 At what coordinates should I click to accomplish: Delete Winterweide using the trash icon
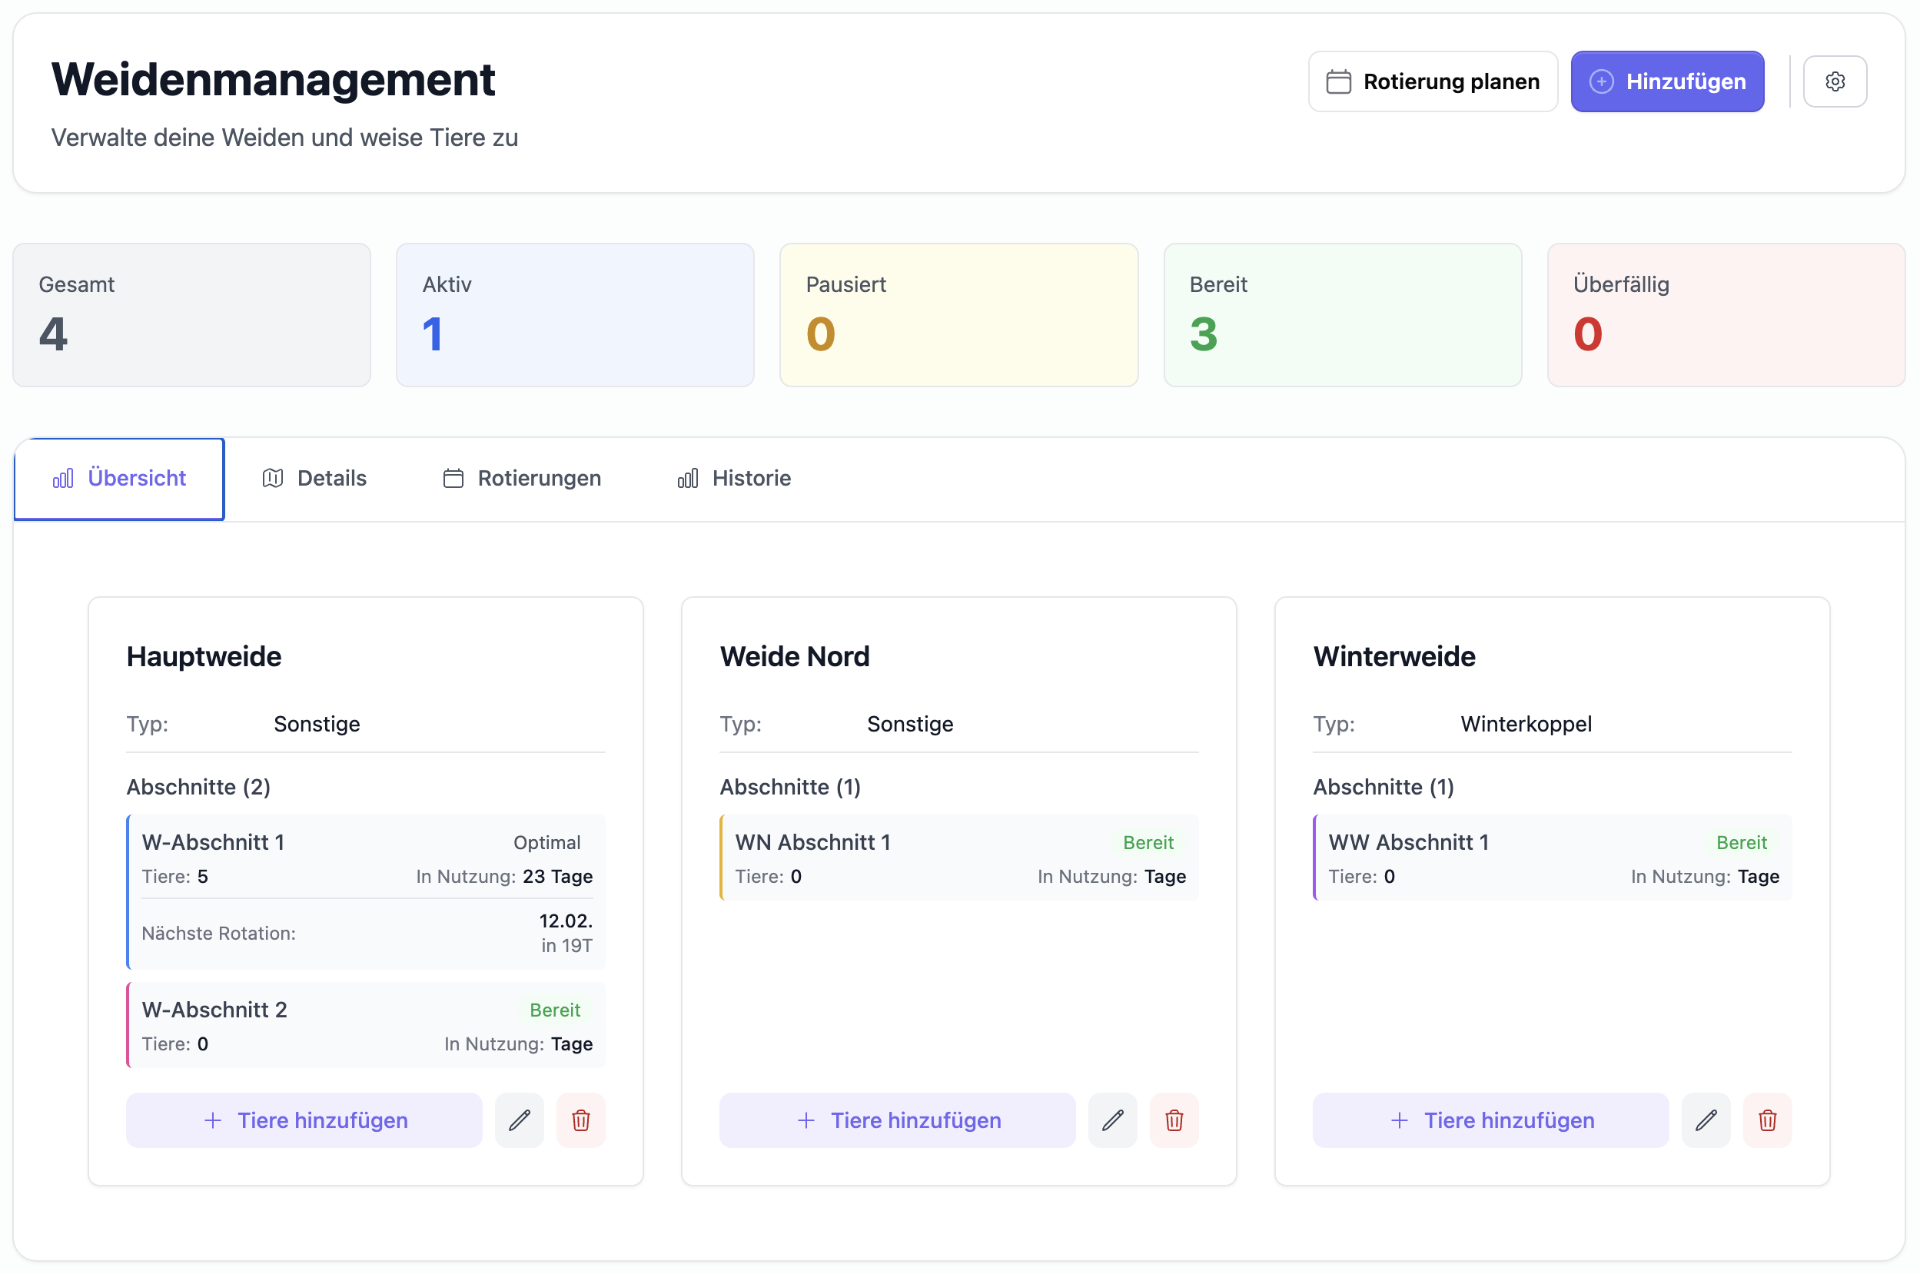(x=1766, y=1120)
